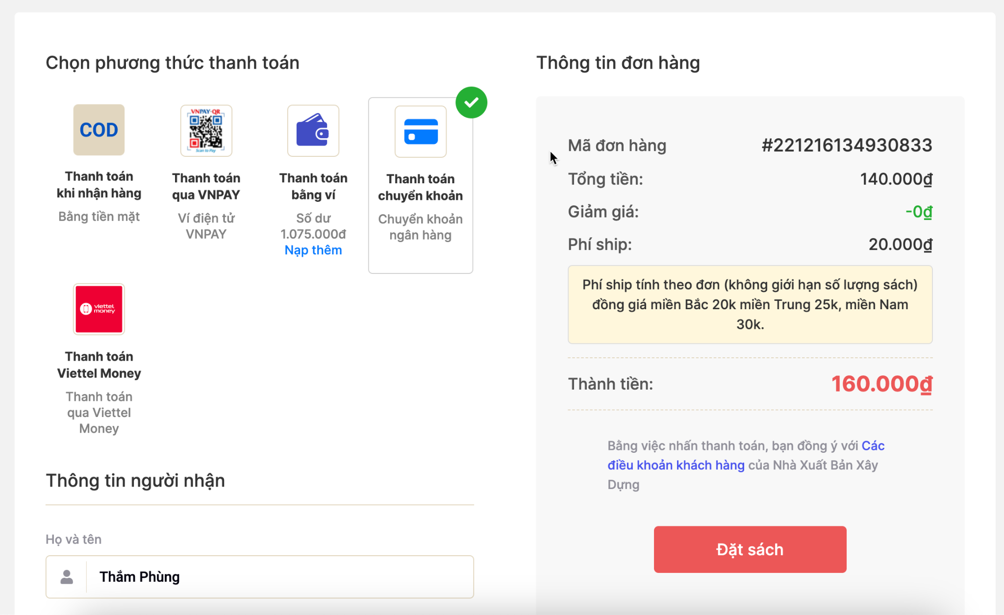Select 'Thanh toán bằng ví' label
The height and width of the screenshot is (615, 1004).
tap(313, 186)
